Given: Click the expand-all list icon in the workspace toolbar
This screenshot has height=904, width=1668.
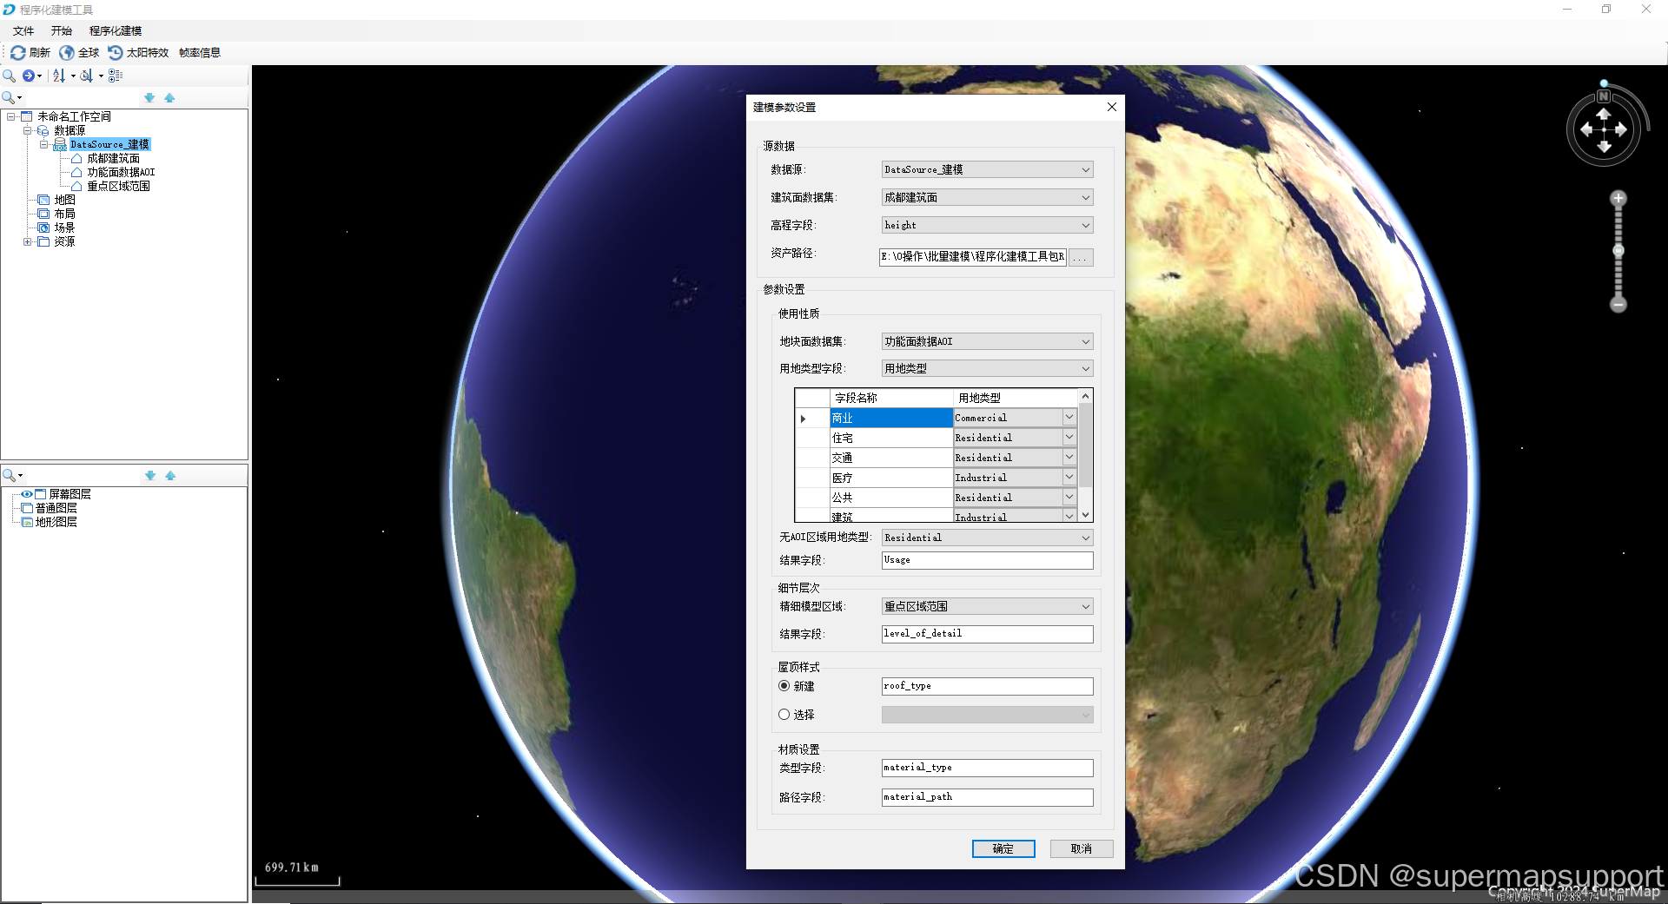Looking at the screenshot, I should [x=116, y=76].
